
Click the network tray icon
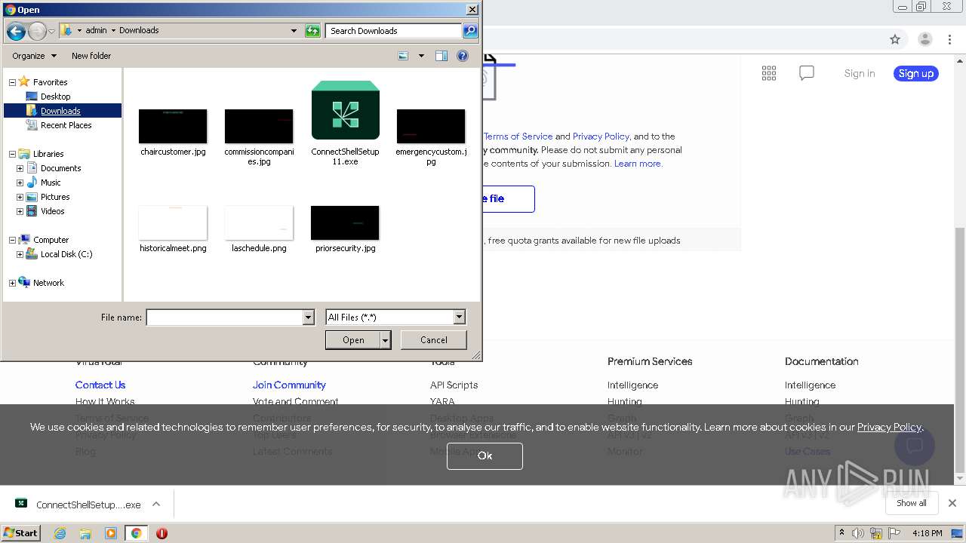[876, 533]
